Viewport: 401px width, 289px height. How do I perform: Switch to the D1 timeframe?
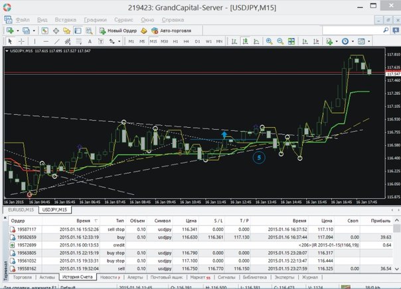pos(197,41)
